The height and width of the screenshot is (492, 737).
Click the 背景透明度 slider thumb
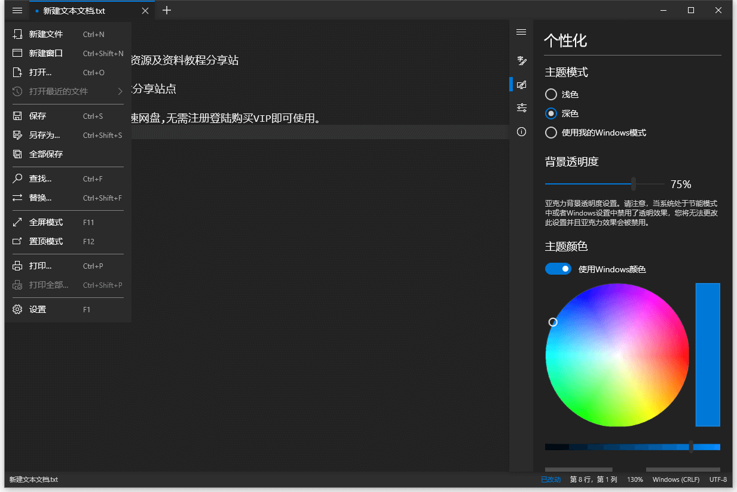(x=634, y=184)
